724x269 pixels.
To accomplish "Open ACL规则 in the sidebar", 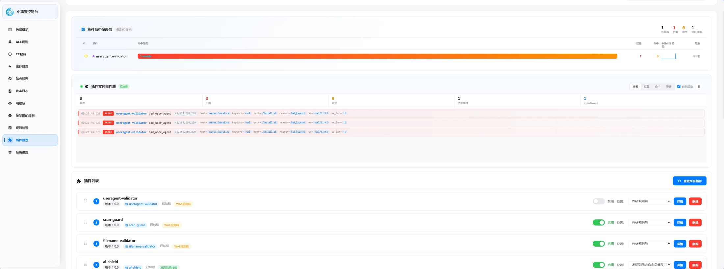I will tap(30, 42).
